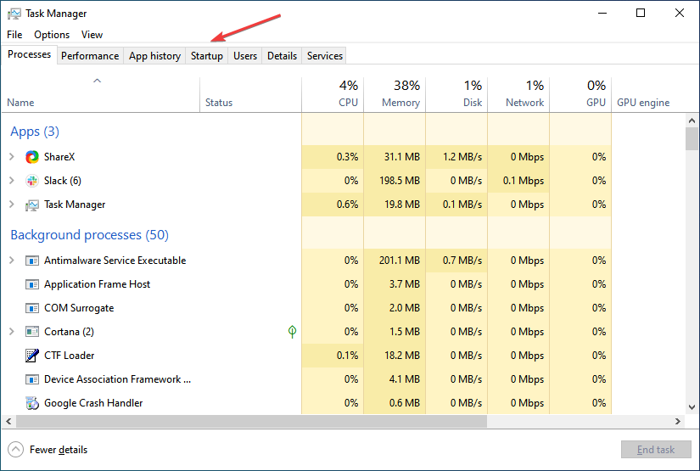Click the ShareX app icon

click(32, 157)
